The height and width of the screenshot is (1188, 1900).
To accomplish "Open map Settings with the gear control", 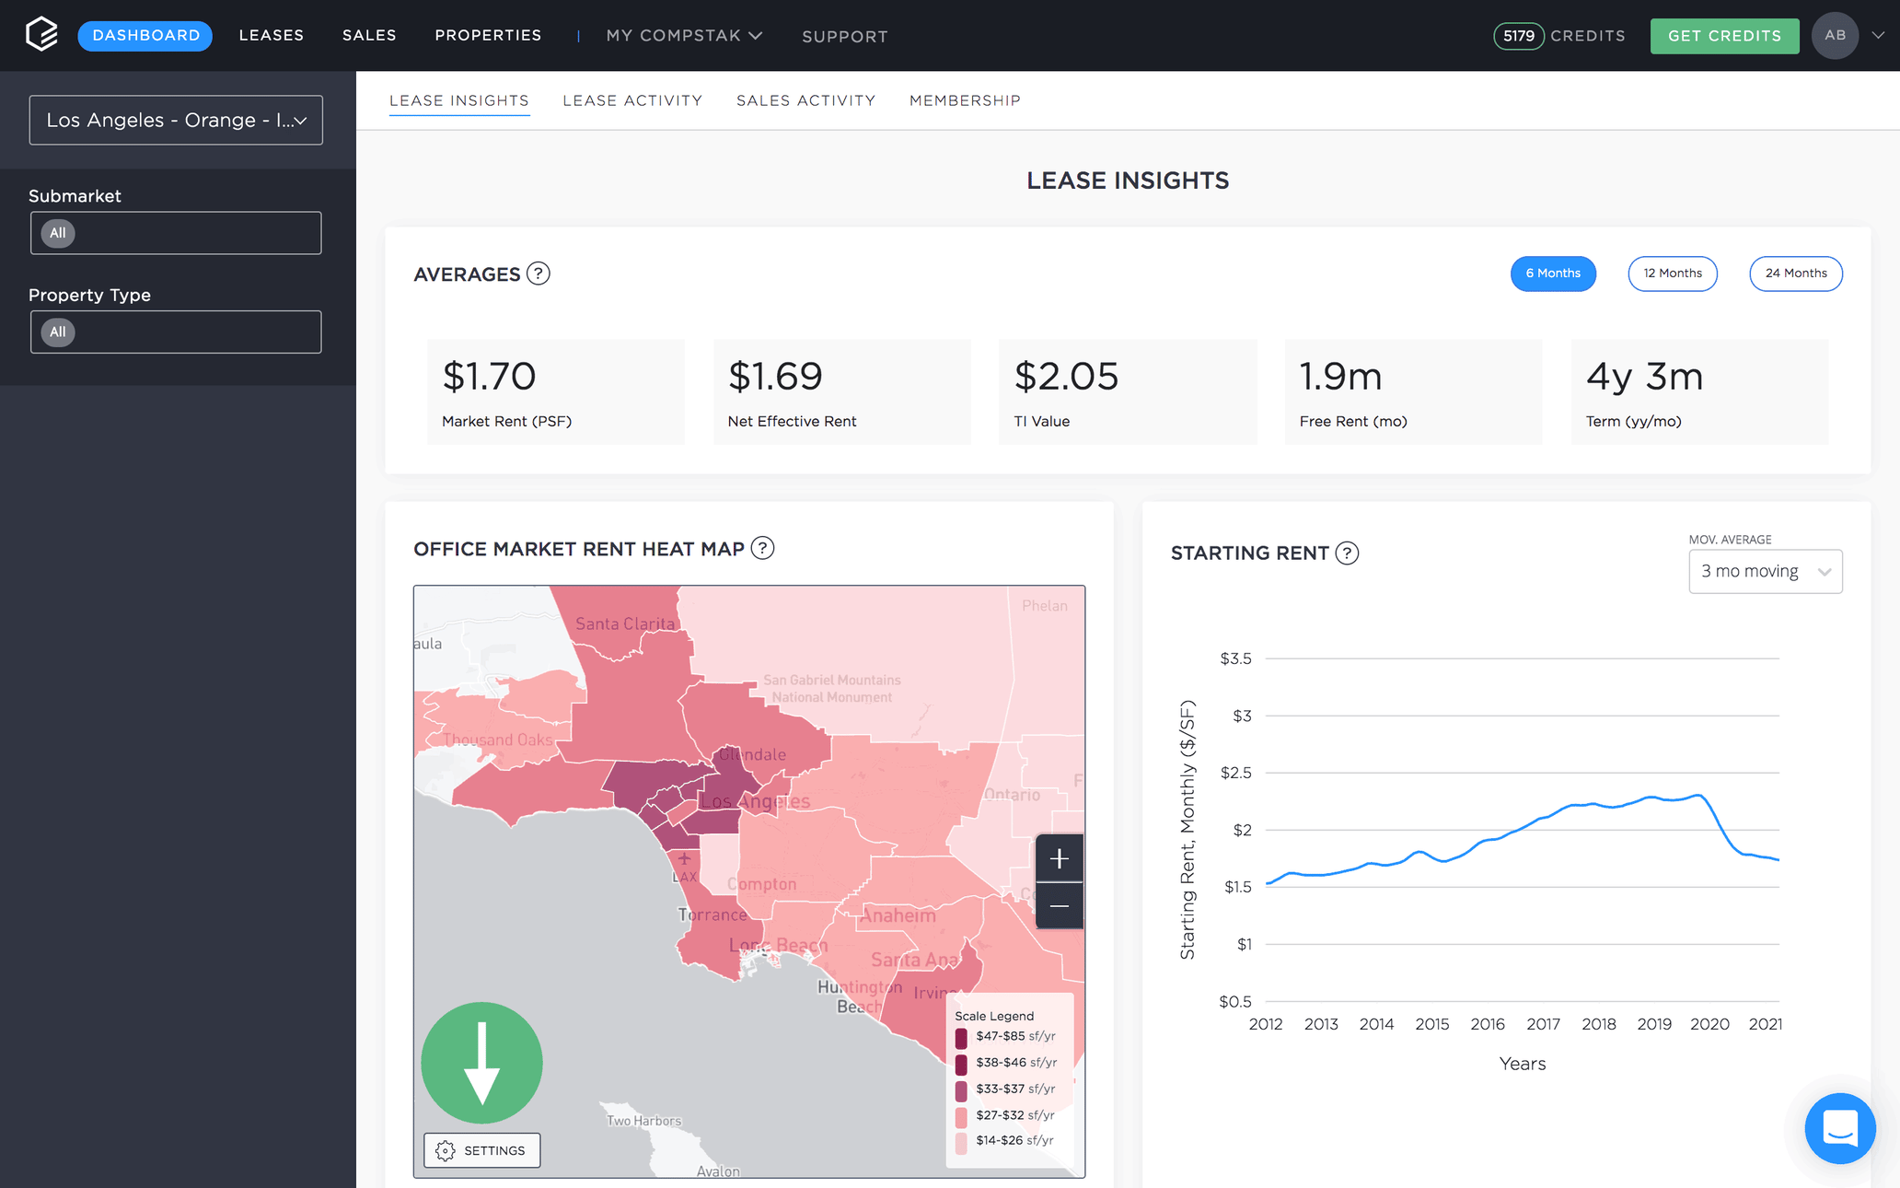I will [x=481, y=1150].
